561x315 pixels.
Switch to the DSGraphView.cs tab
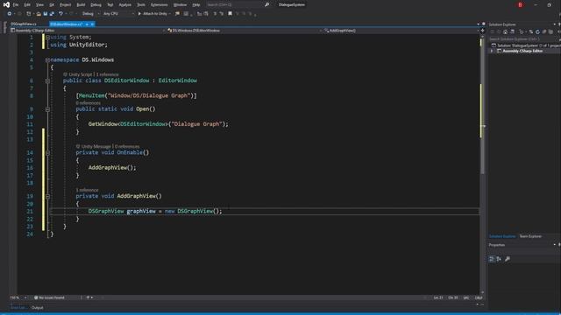point(24,24)
